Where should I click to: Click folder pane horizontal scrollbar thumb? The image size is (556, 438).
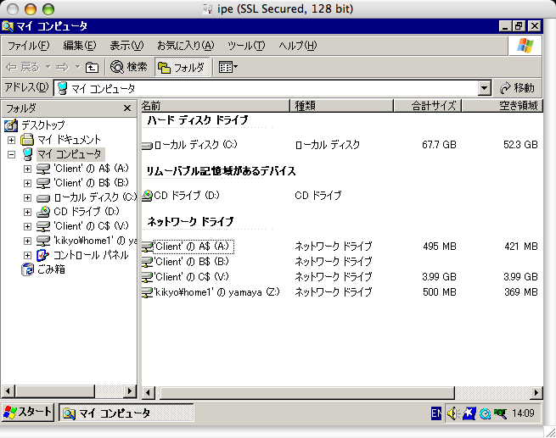click(54, 391)
